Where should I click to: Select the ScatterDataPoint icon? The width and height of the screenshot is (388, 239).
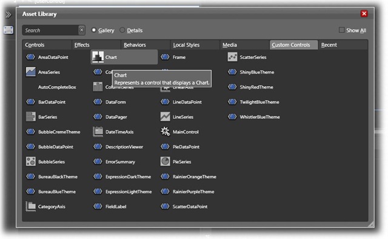pyautogui.click(x=165, y=206)
